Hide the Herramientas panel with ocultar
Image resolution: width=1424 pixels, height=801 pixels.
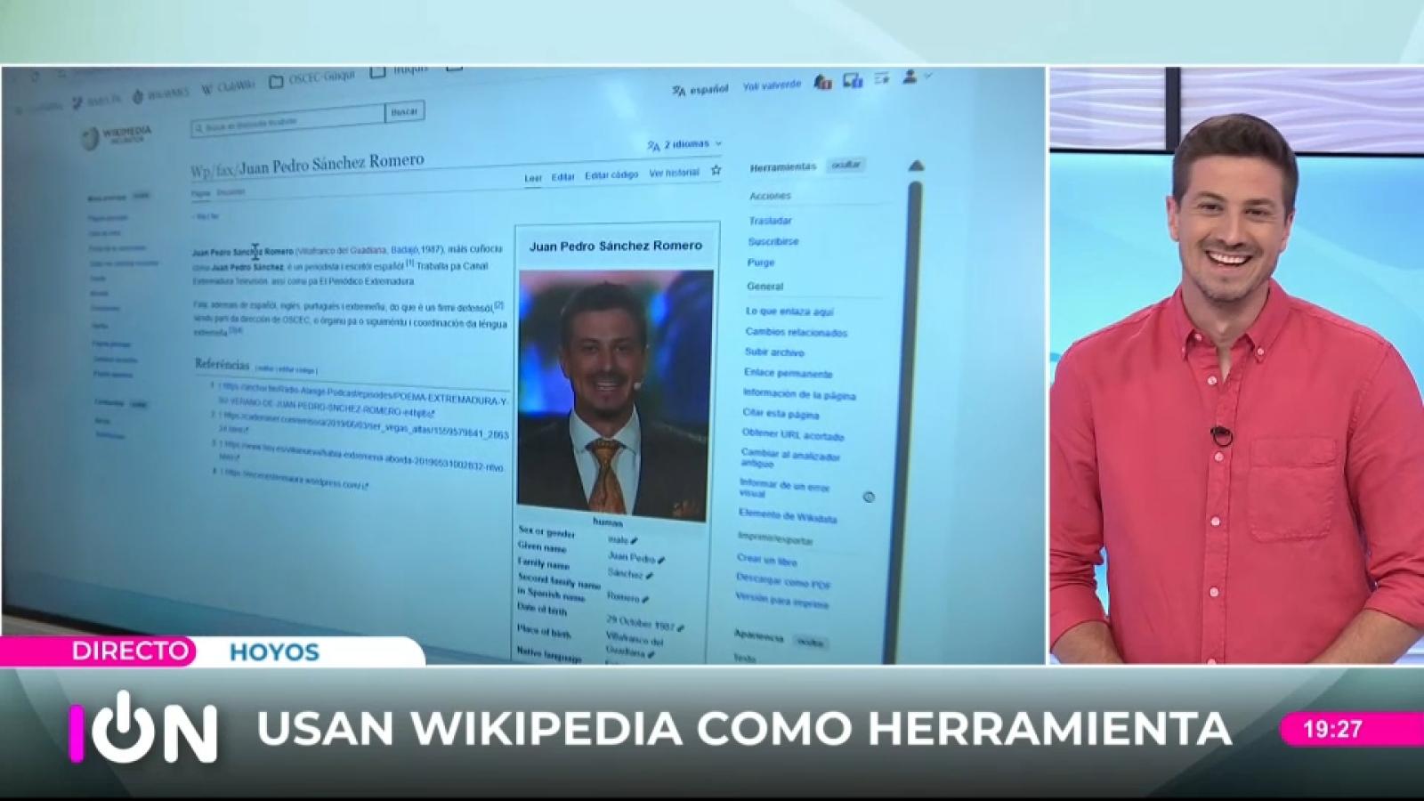tap(845, 165)
